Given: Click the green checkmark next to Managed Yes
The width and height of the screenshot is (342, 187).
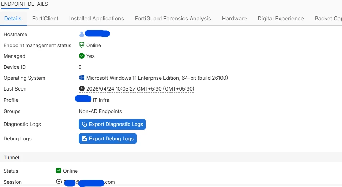Looking at the screenshot, I should pos(82,56).
